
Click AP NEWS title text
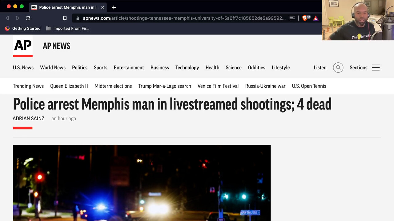point(57,46)
